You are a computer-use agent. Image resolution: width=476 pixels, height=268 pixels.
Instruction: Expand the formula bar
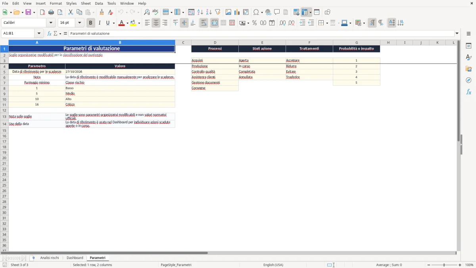(x=457, y=34)
